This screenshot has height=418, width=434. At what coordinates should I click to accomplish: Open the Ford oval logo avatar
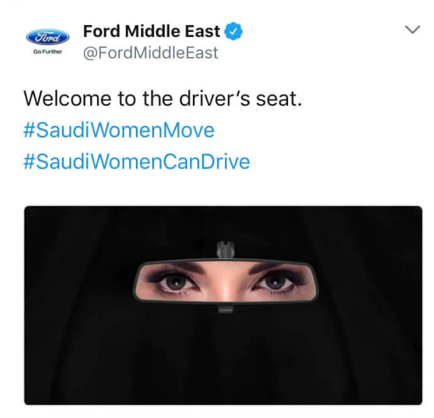click(48, 37)
